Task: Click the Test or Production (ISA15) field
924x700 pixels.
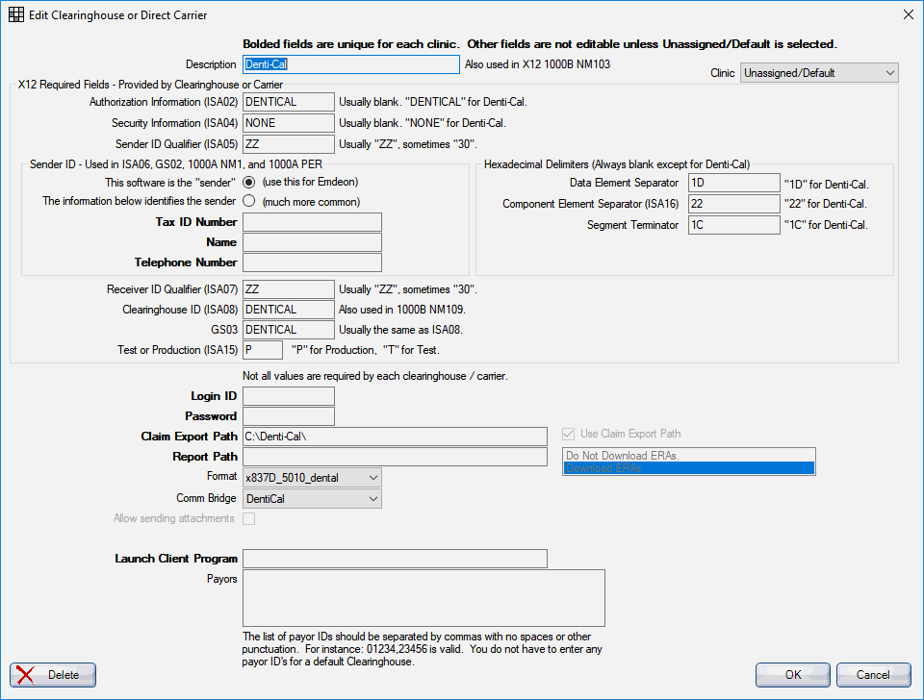Action: point(263,350)
